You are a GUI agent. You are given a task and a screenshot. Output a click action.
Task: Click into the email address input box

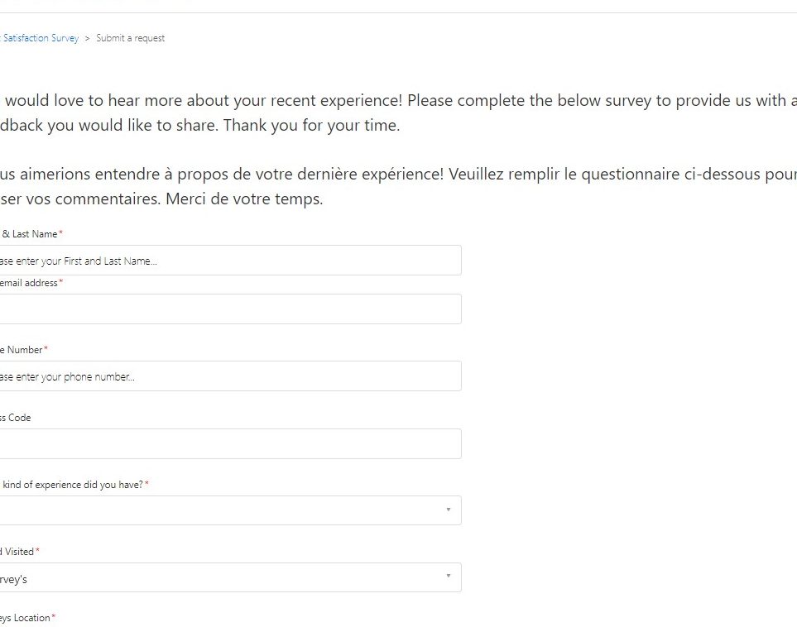[229, 309]
